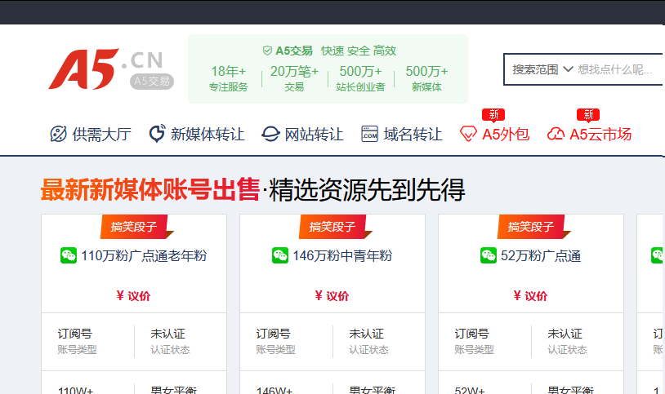The width and height of the screenshot is (665, 394).
Task: Click the A5外包 diamond icon
Action: pyautogui.click(x=468, y=135)
